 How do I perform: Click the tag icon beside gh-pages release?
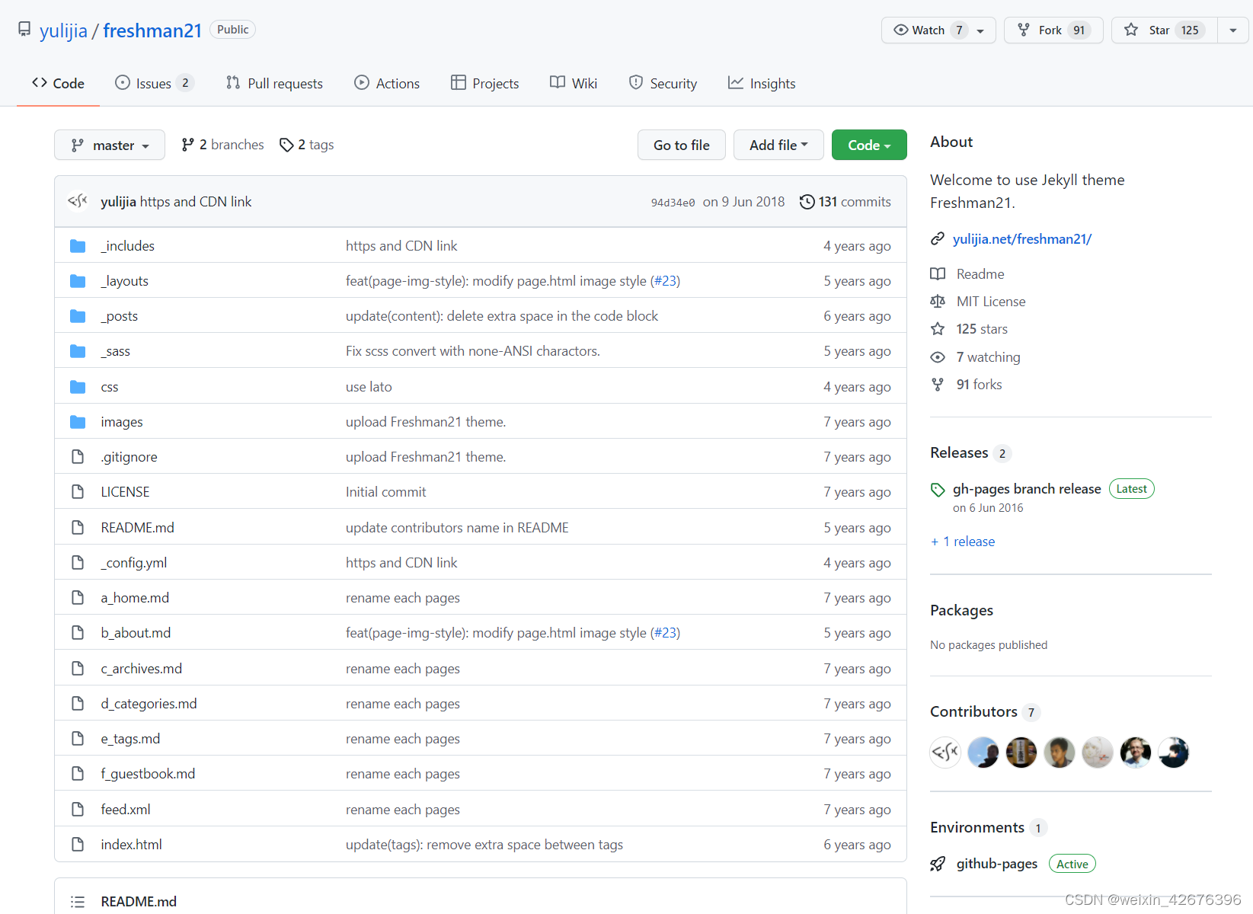click(938, 490)
